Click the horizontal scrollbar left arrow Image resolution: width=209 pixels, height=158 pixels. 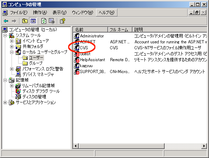[x=76, y=146]
